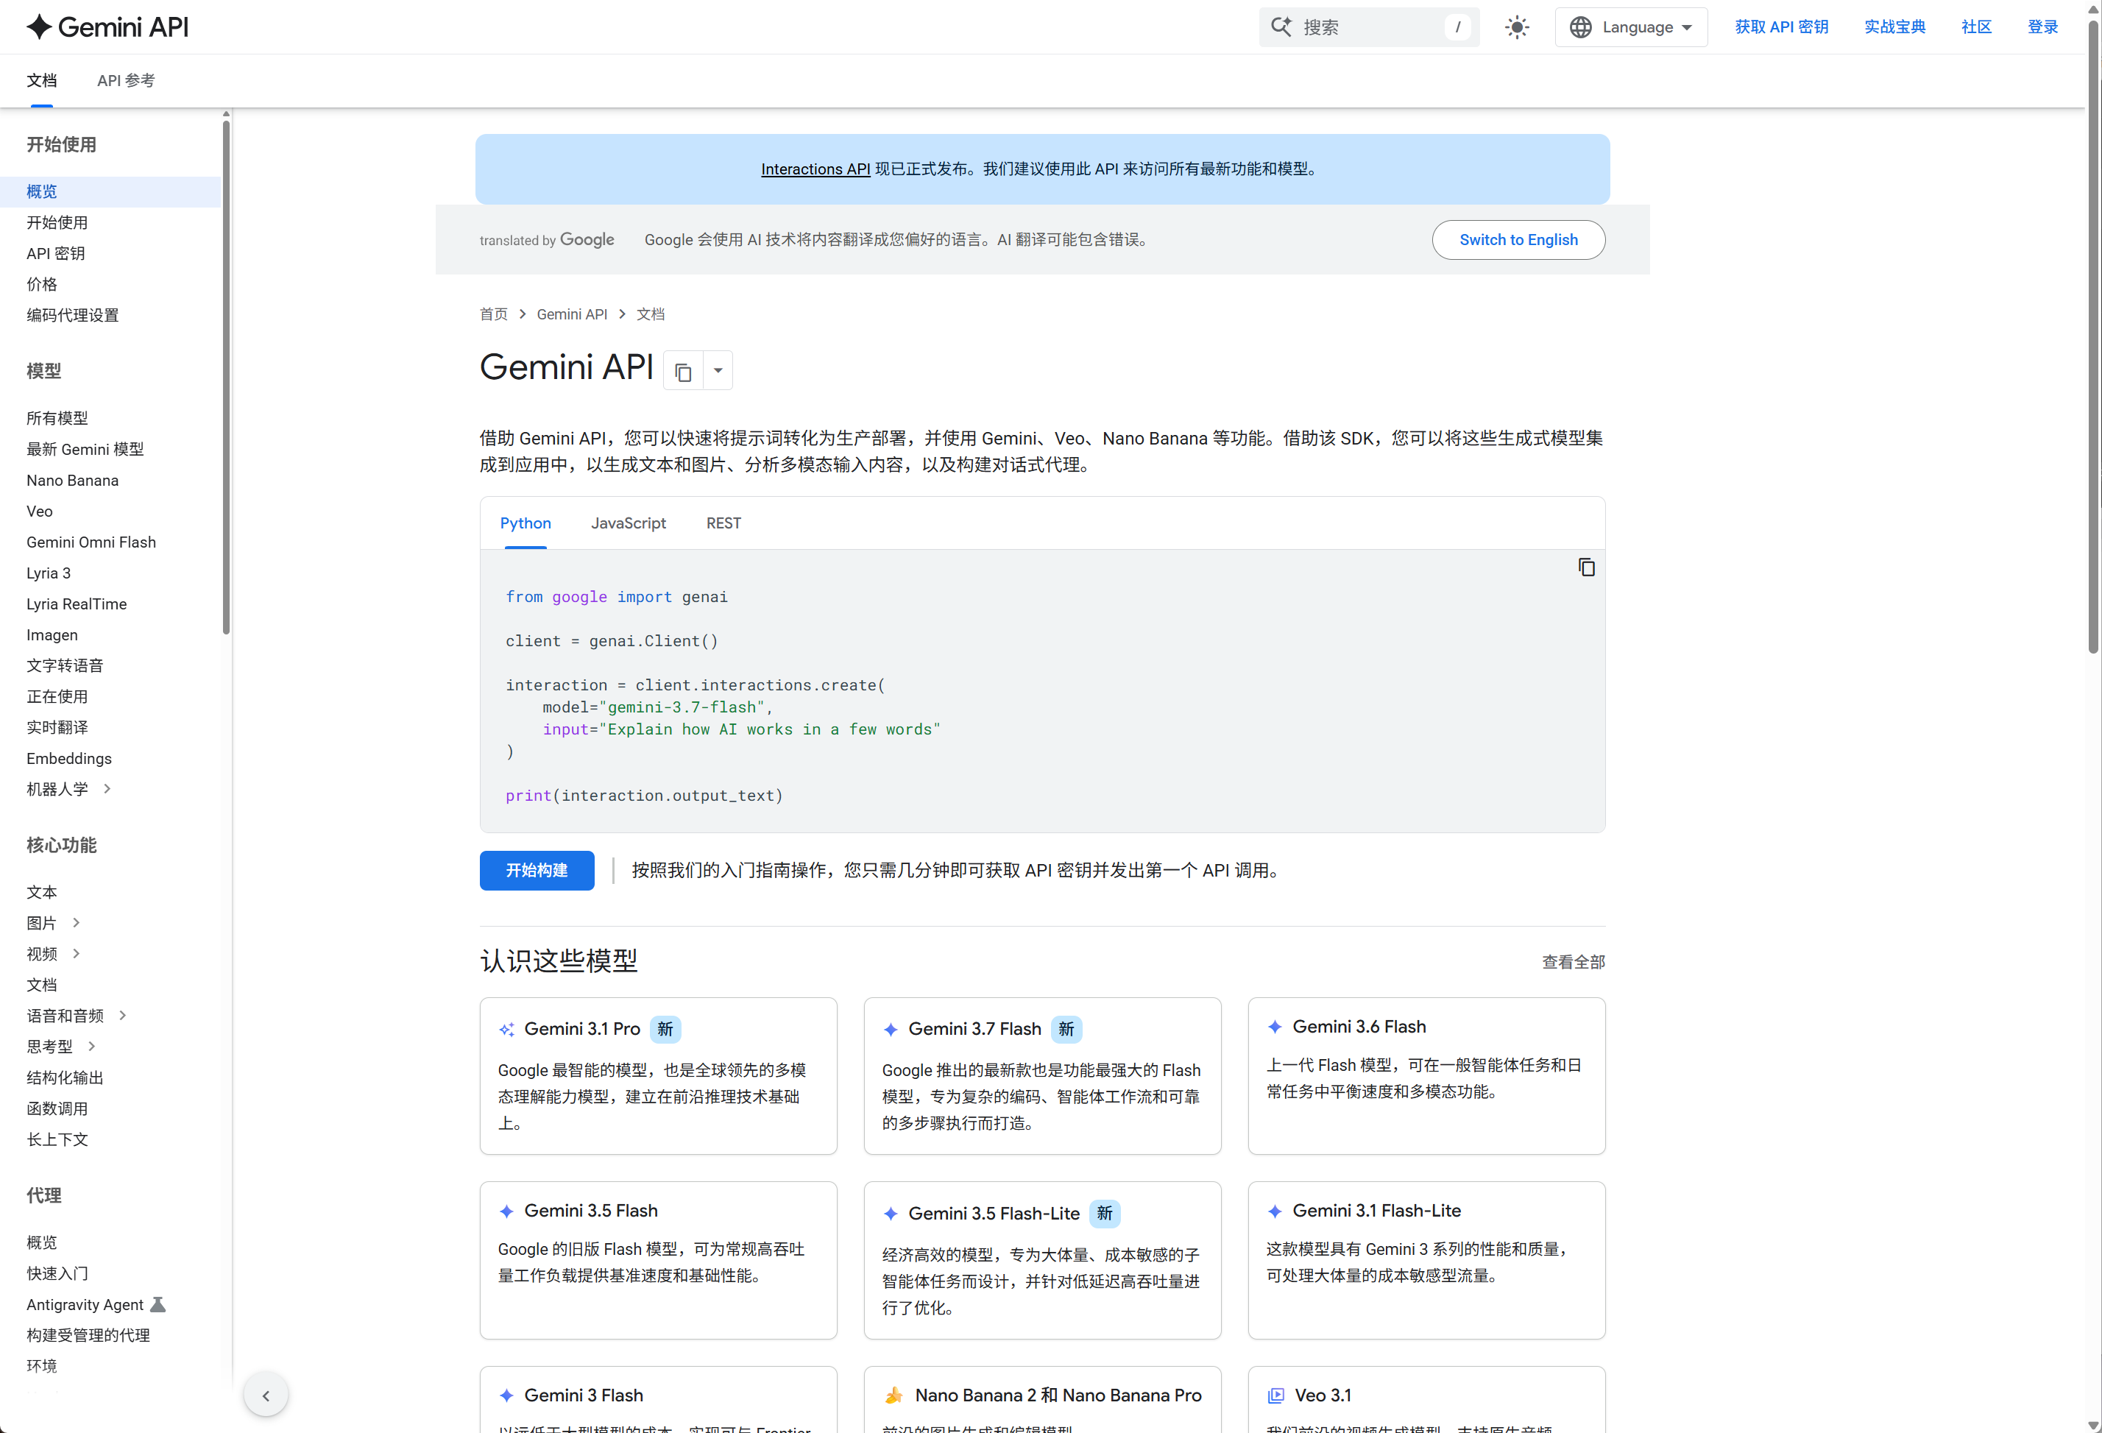Screen dimensions: 2102x1433
Task: Click the 登录 sign-in link
Action: click(x=2042, y=27)
